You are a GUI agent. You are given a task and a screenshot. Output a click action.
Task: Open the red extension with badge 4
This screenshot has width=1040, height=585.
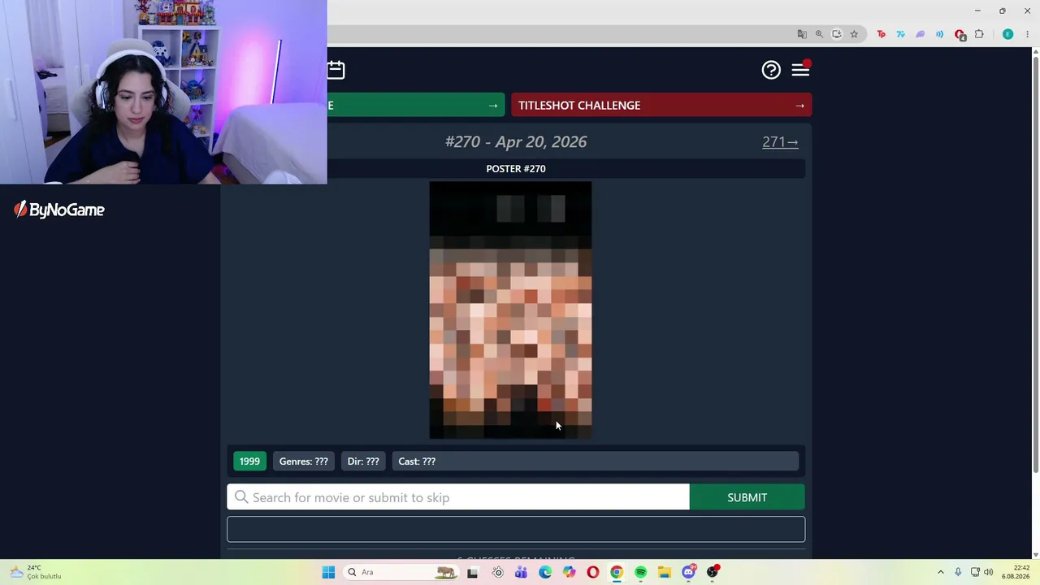[x=960, y=35]
